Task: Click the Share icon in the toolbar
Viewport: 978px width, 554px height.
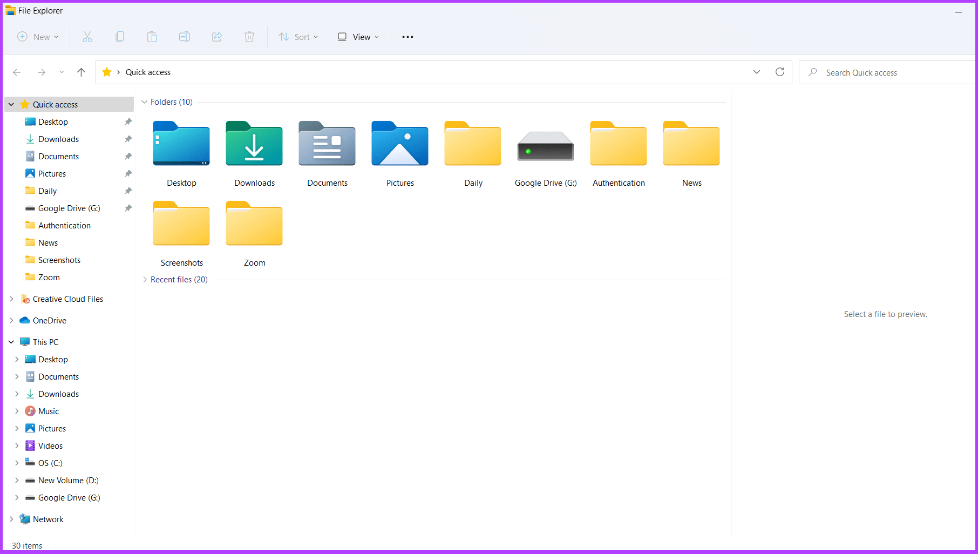Action: click(x=217, y=37)
